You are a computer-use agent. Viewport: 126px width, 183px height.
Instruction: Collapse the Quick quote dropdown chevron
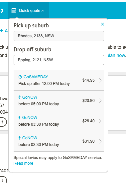43,11
